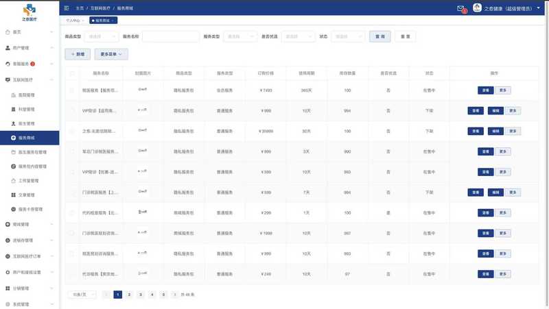The width and height of the screenshot is (549, 309).
Task: Click the 之恋健康 user avatar icon
Action: coord(477,8)
